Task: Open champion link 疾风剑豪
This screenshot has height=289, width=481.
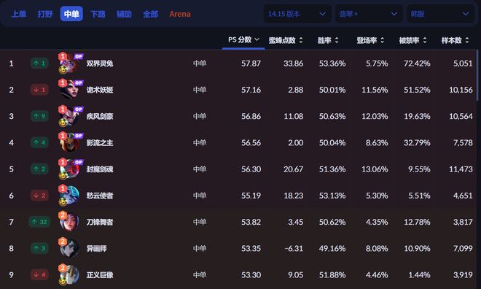Action: pyautogui.click(x=100, y=116)
